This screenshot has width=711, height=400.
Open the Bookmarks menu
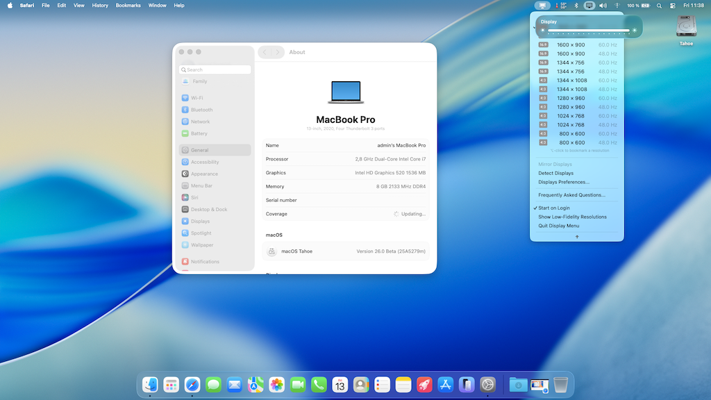tap(128, 6)
